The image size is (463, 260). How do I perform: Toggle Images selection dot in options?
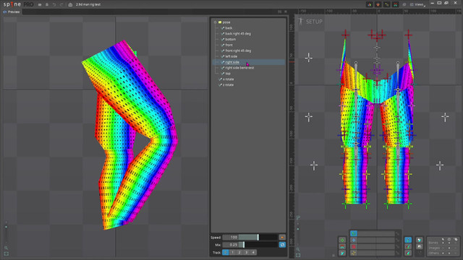(x=443, y=248)
